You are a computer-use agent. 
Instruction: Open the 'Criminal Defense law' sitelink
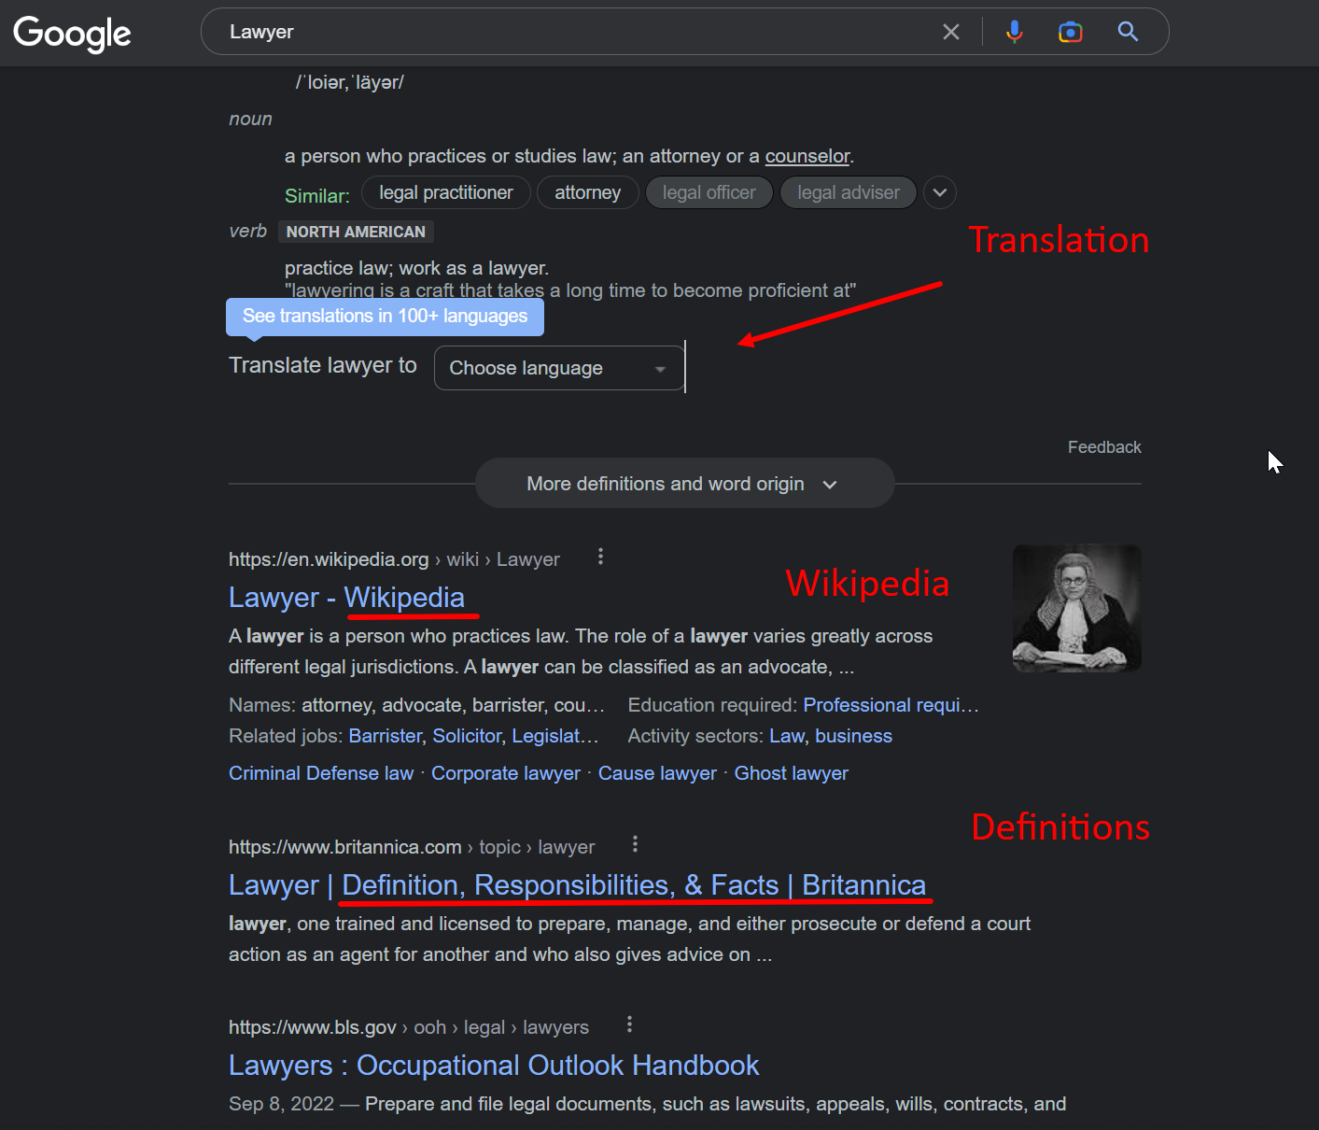(x=321, y=773)
